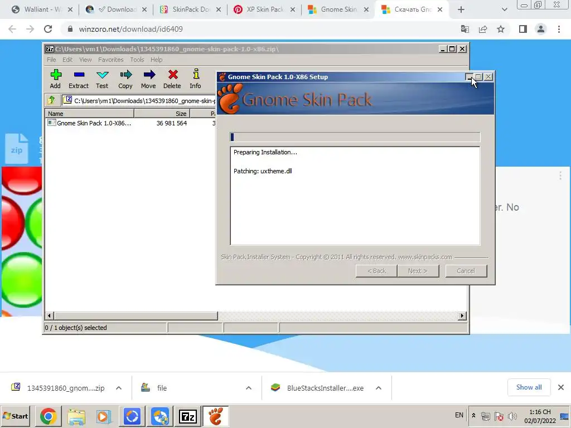The width and height of the screenshot is (571, 428).
Task: Click the EN language indicator
Action: pos(459,415)
